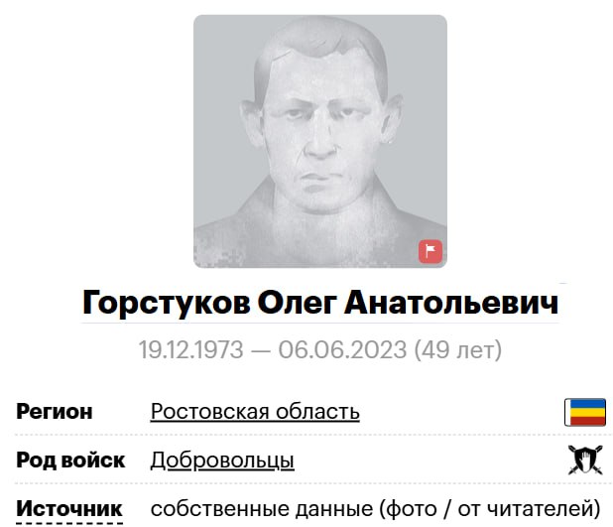Click the word Олег in the heading

pyautogui.click(x=298, y=303)
